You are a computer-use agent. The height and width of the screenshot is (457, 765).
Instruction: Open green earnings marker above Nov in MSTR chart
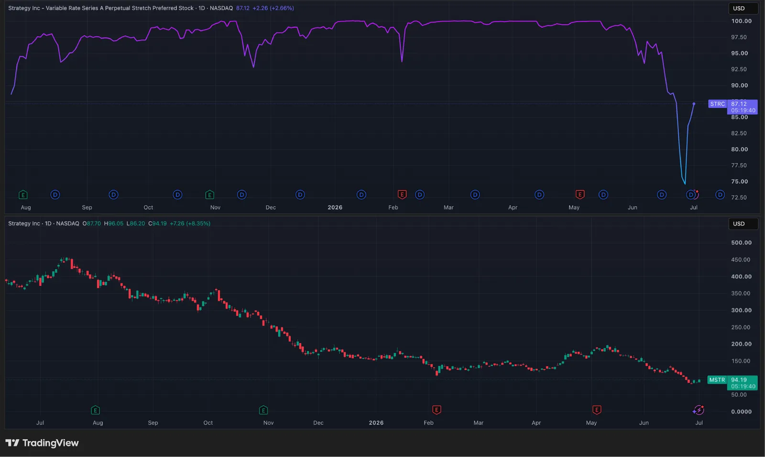263,410
